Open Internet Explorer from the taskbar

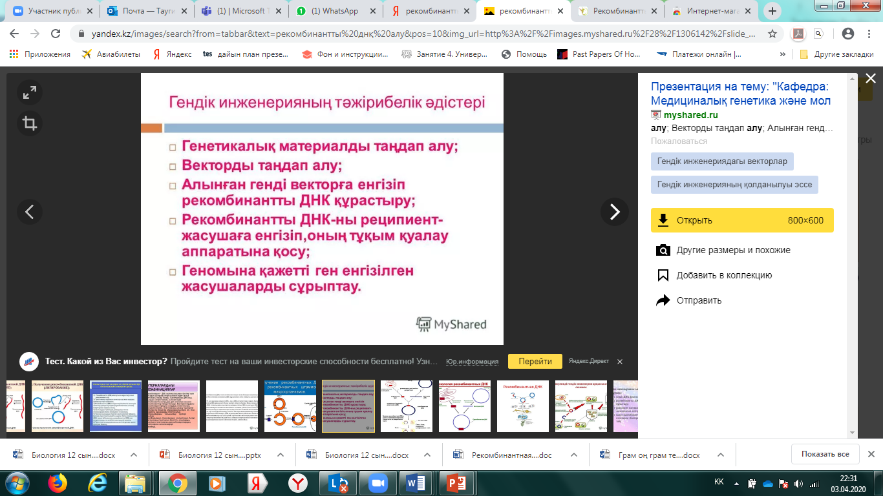(x=98, y=482)
